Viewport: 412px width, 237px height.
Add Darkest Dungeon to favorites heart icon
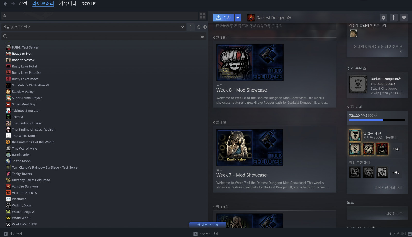[404, 17]
